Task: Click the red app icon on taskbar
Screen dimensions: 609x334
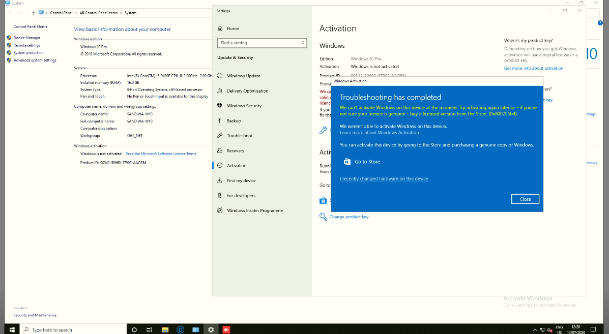Action: point(226,329)
